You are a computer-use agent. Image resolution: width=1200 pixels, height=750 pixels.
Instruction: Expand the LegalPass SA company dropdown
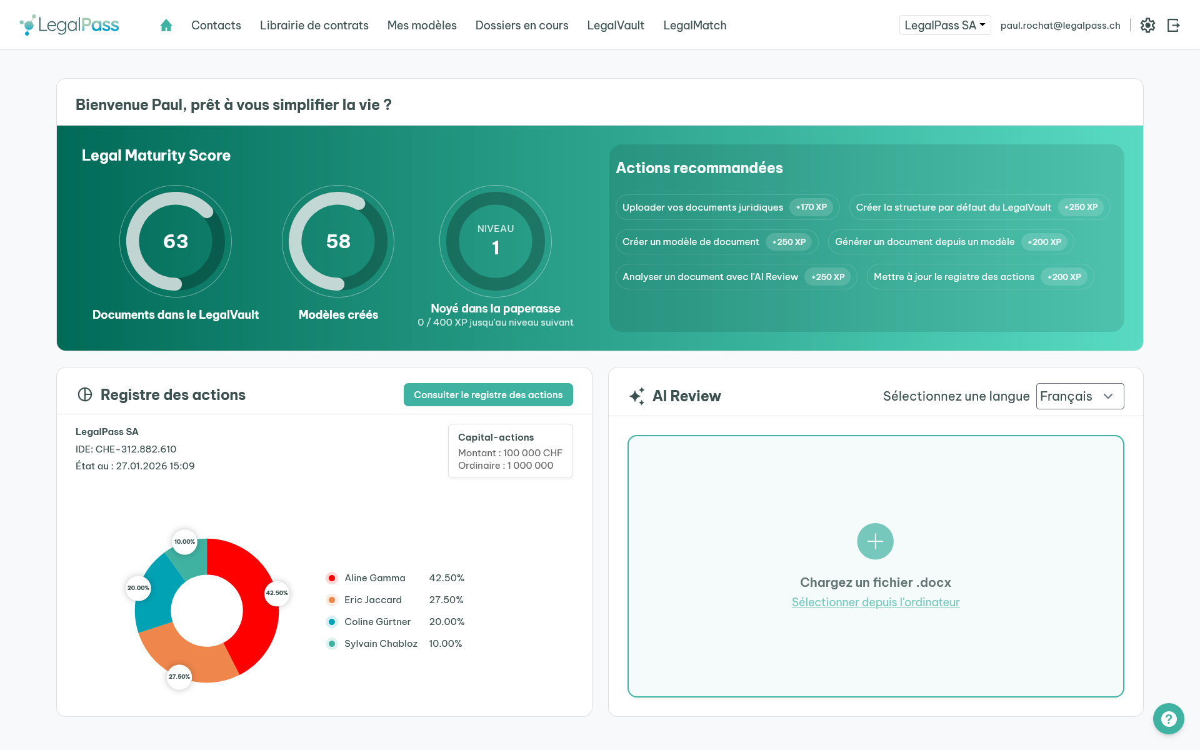945,25
